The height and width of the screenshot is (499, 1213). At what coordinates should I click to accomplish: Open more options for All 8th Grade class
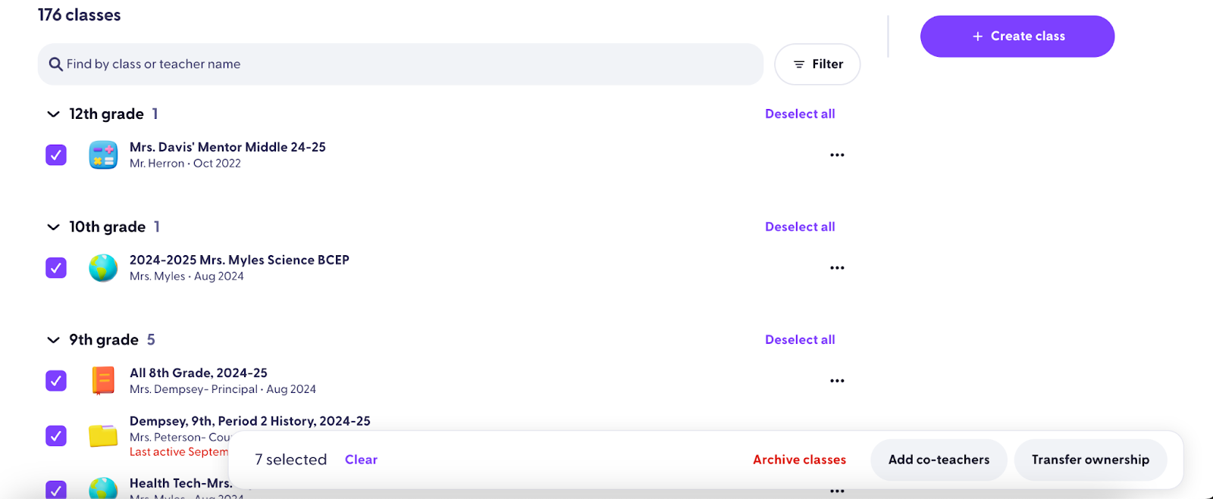click(x=837, y=380)
